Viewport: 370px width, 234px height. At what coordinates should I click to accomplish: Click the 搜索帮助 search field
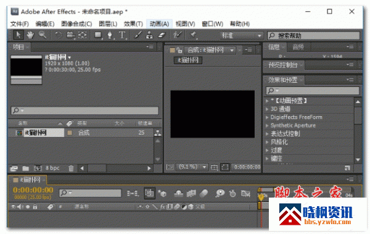point(314,36)
